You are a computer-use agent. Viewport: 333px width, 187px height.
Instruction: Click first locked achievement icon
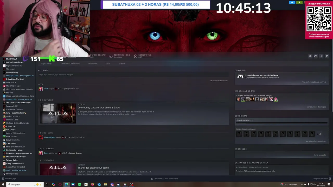click(239, 134)
